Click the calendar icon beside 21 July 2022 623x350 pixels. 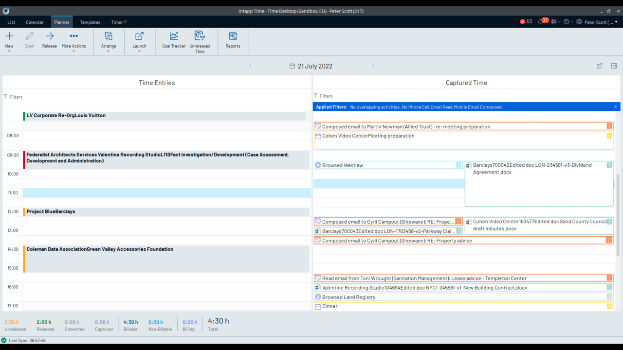pyautogui.click(x=292, y=66)
